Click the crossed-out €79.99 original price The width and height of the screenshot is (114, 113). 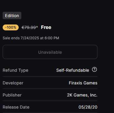click(x=29, y=27)
